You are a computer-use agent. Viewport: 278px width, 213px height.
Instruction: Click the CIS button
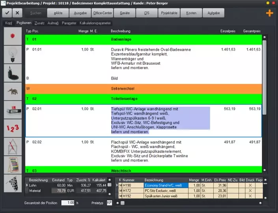(x=147, y=13)
